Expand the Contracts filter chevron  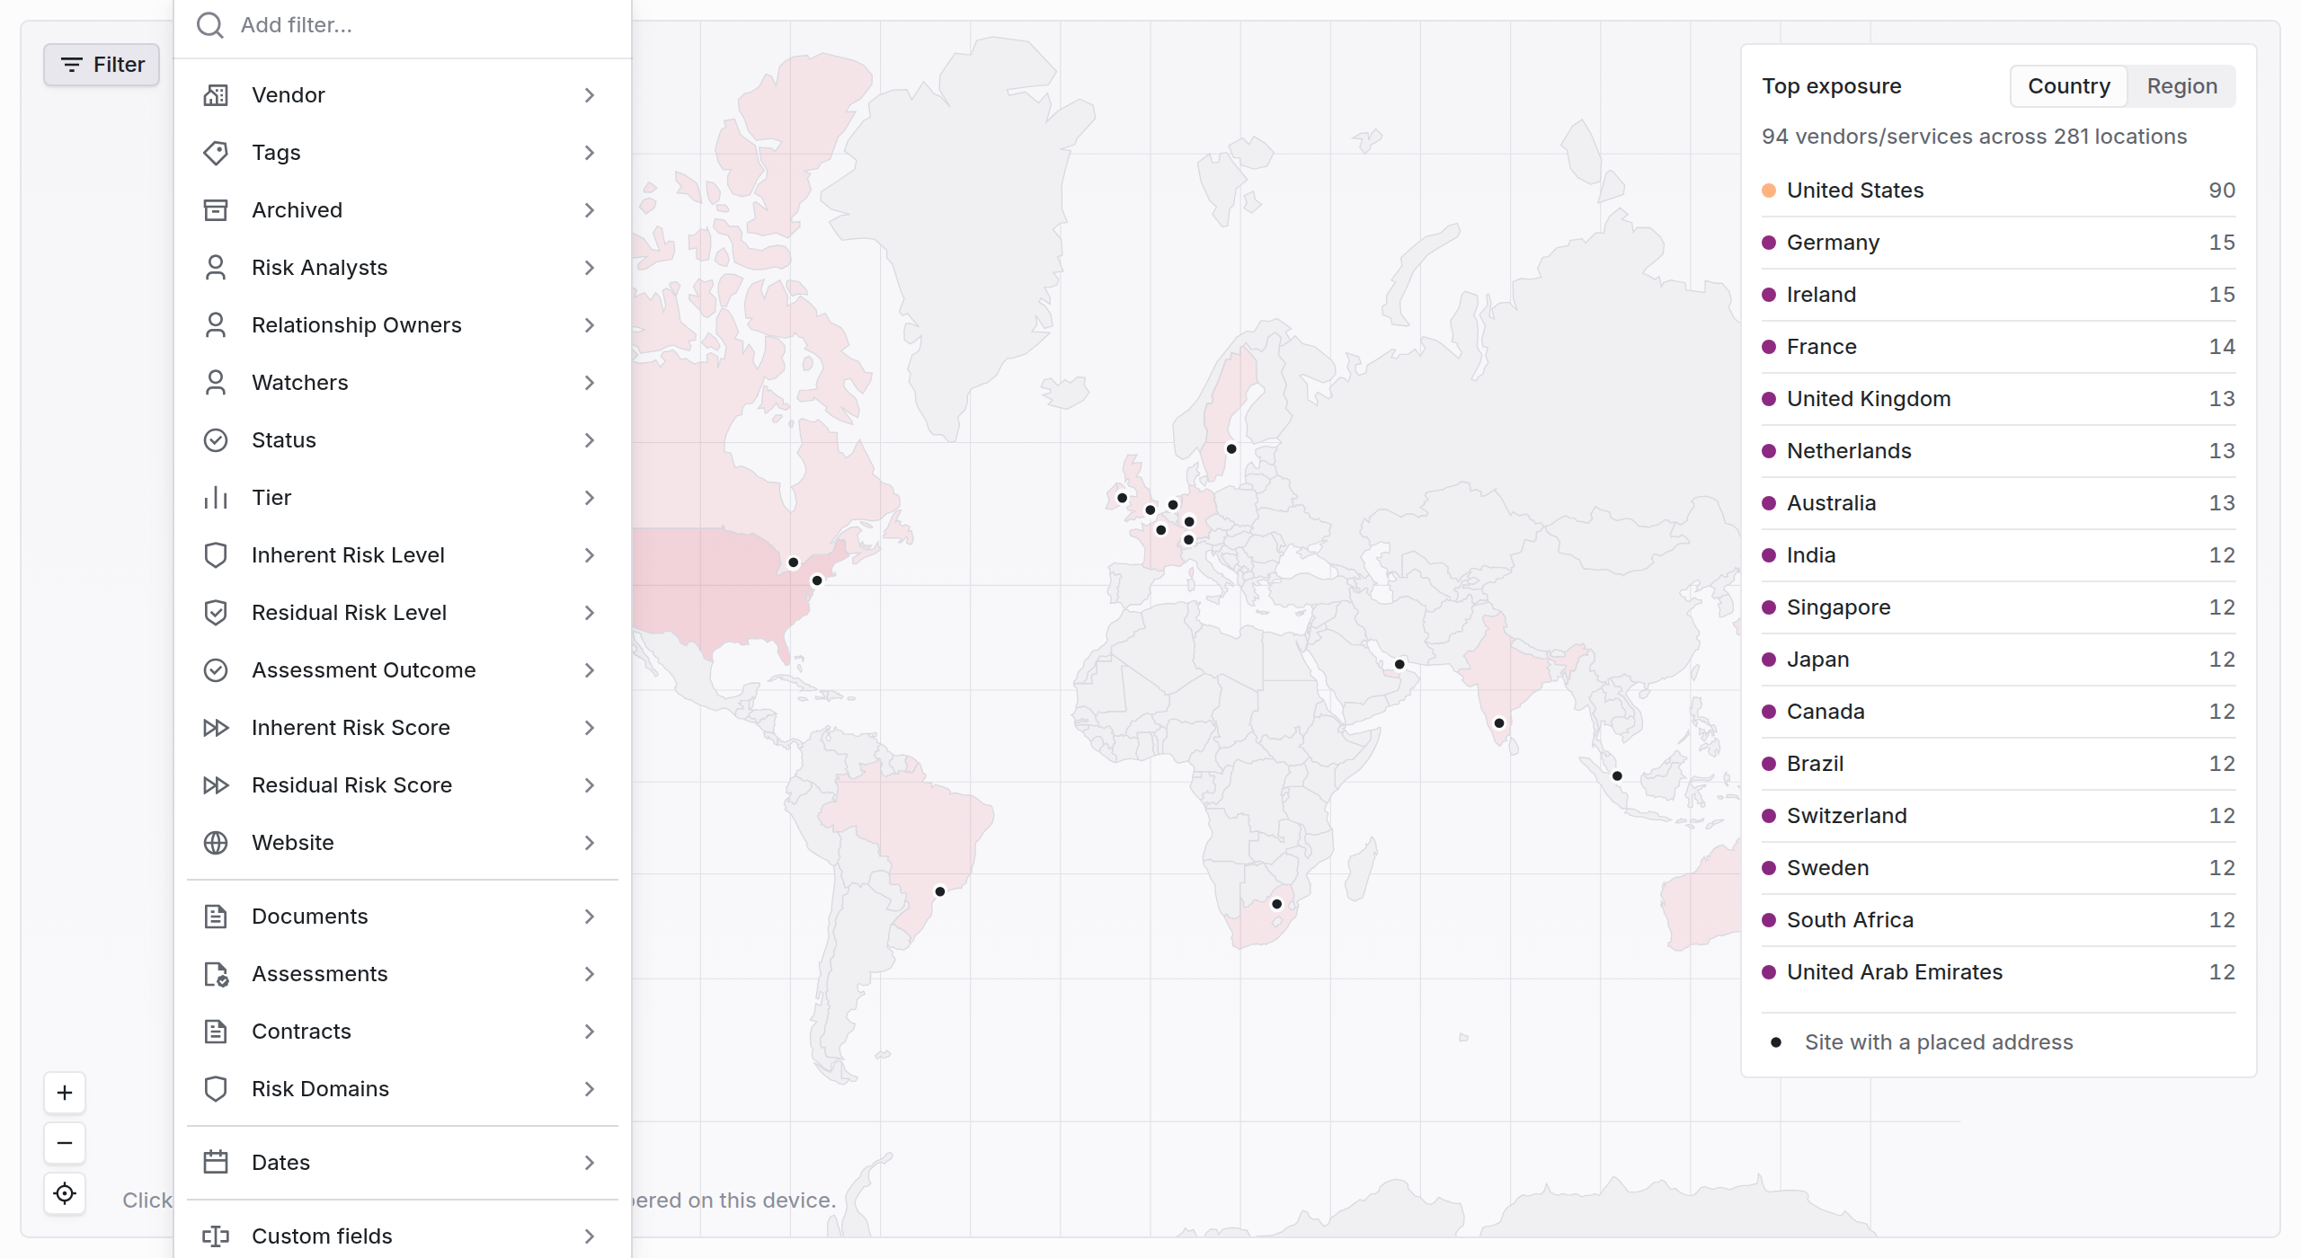coord(590,1032)
